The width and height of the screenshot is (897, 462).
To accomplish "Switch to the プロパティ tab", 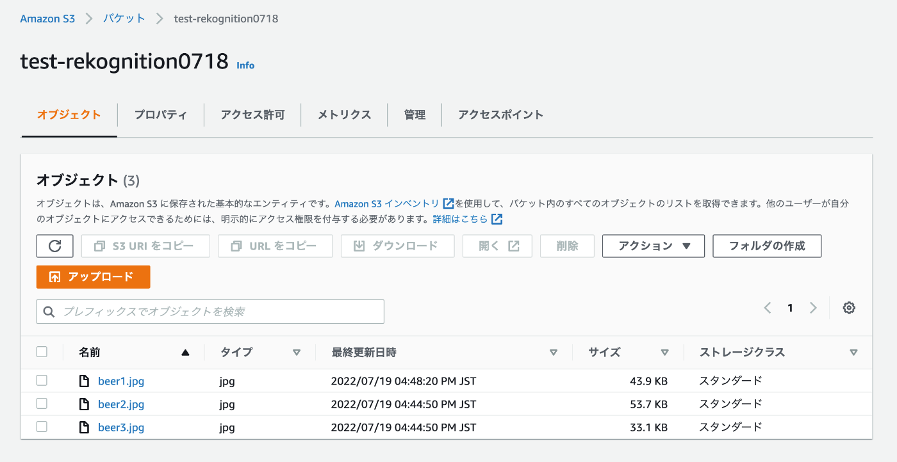I will point(161,115).
